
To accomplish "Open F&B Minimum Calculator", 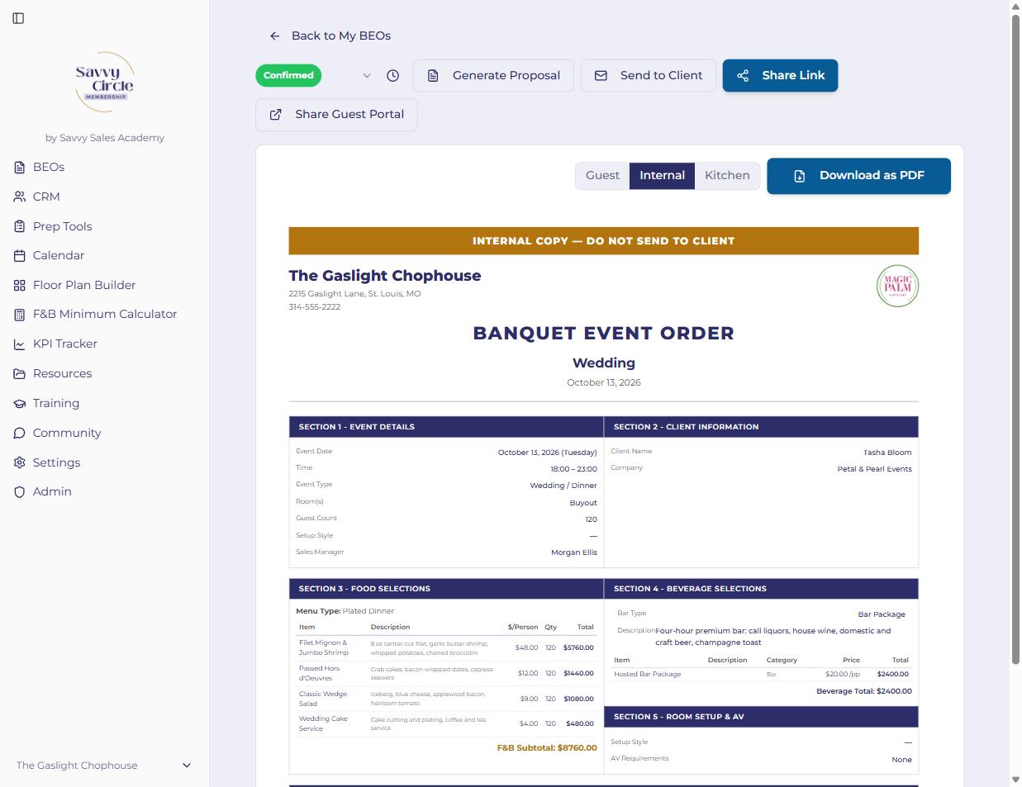I will coord(104,315).
